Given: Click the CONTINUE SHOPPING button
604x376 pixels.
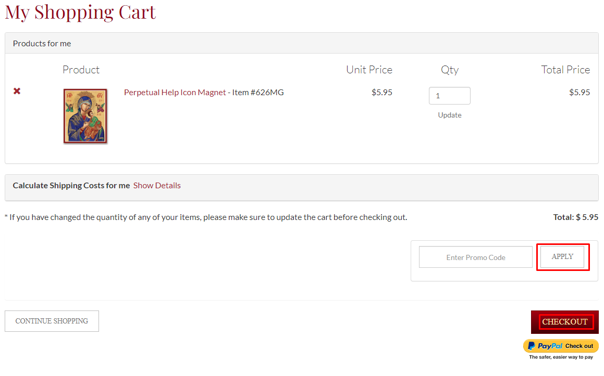Looking at the screenshot, I should pos(52,321).
